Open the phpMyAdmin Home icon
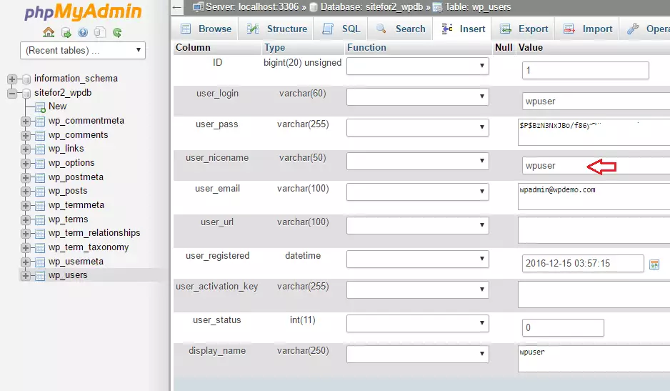This screenshot has width=670, height=391. coord(49,32)
